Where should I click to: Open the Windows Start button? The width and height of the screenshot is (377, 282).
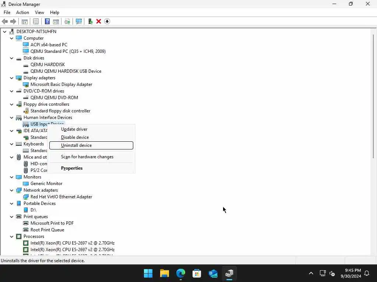148,273
